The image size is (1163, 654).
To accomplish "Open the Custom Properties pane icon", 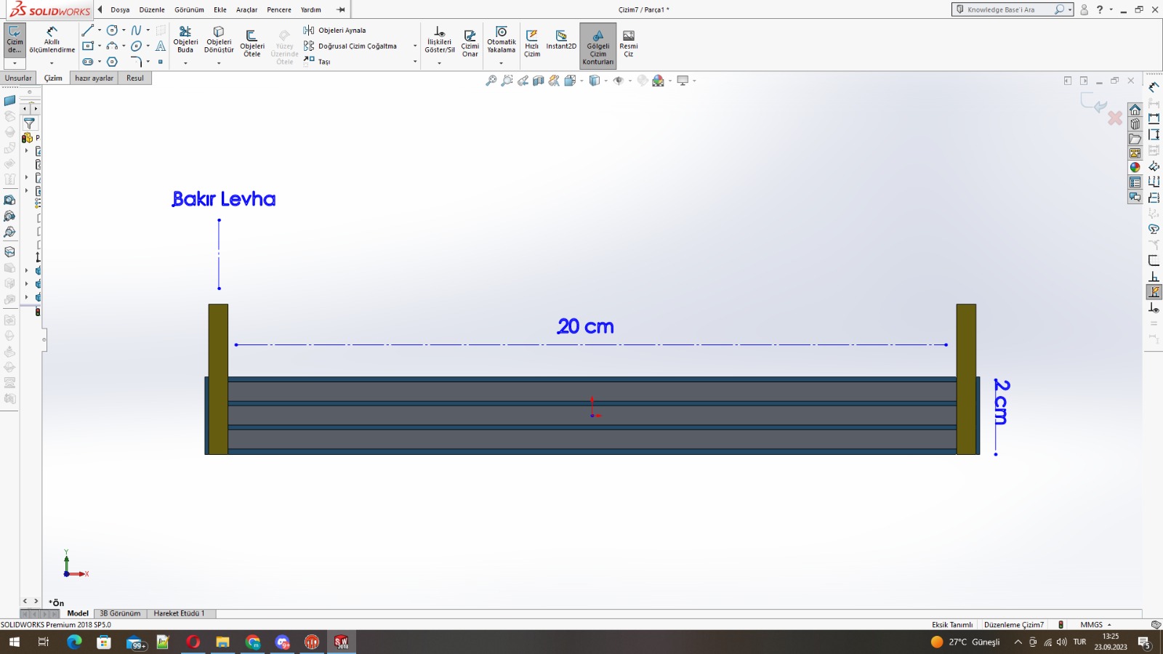I will pos(1135,182).
